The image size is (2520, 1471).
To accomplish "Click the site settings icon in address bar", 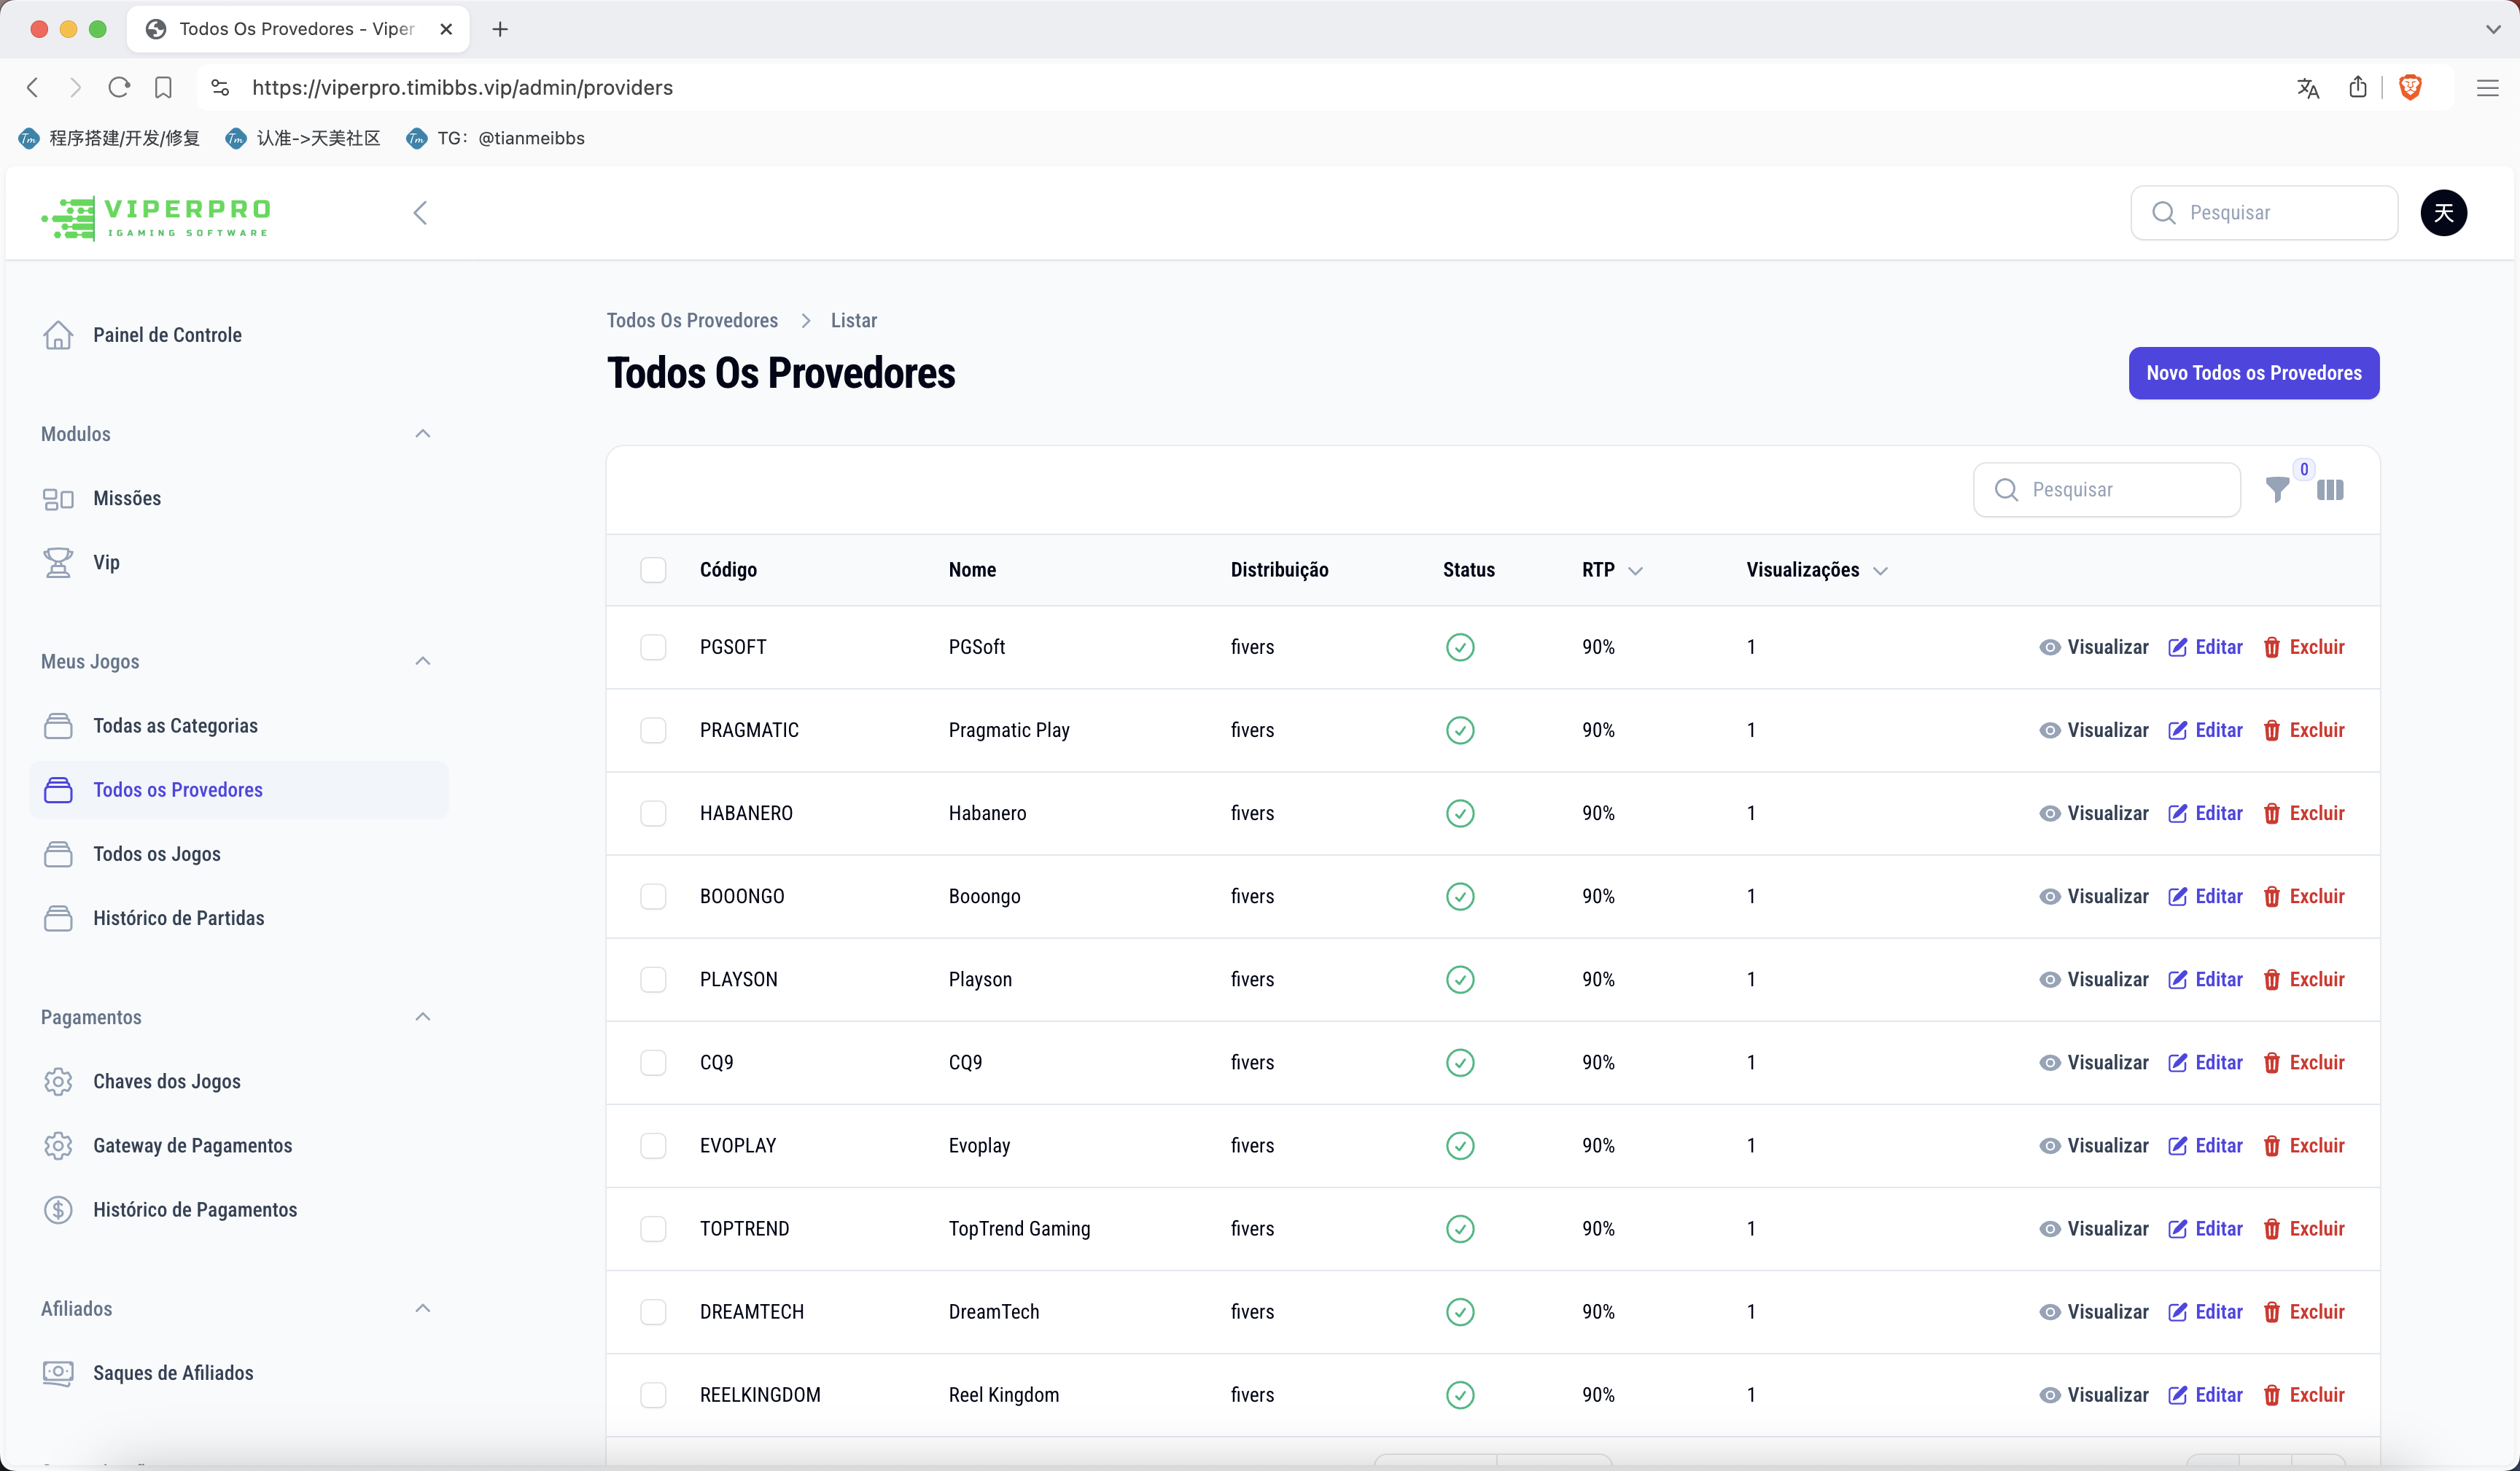I will [220, 88].
